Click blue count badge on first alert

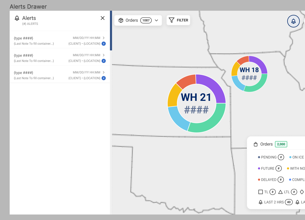point(104,44)
